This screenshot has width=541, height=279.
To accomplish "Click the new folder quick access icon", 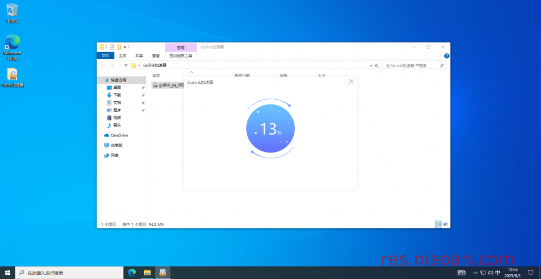I will click(x=119, y=47).
